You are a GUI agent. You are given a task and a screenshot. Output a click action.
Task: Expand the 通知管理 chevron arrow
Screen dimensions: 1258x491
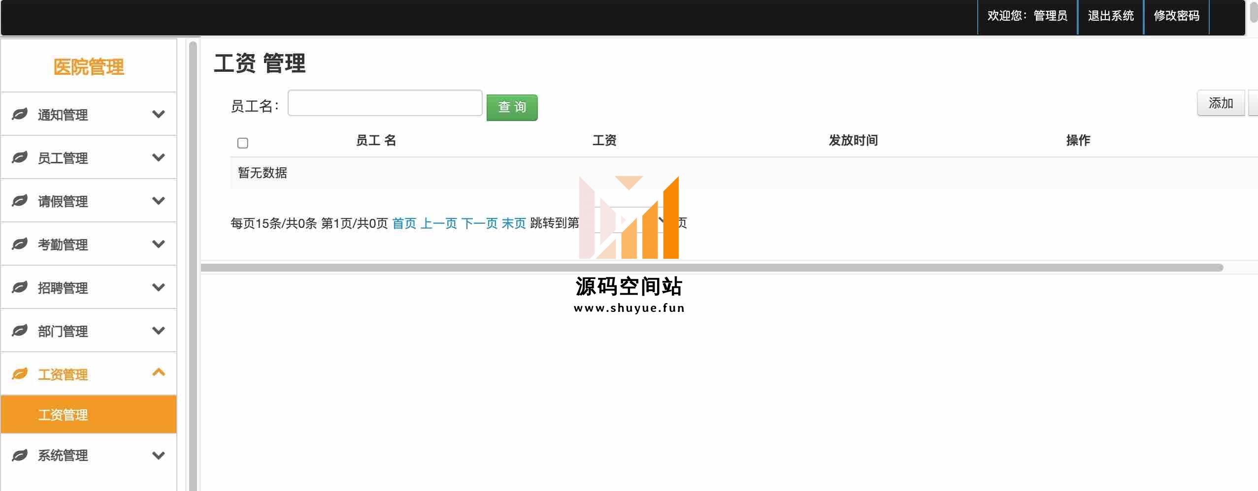coord(158,114)
